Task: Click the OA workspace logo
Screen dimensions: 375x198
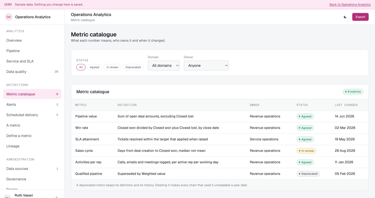Action: coord(9,17)
